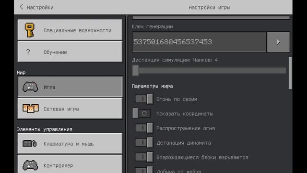Toggle the Огонь по своим switch
The width and height of the screenshot is (307, 173).
coord(144,99)
